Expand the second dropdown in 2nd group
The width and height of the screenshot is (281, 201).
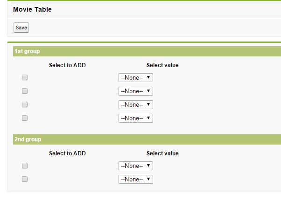(135, 180)
